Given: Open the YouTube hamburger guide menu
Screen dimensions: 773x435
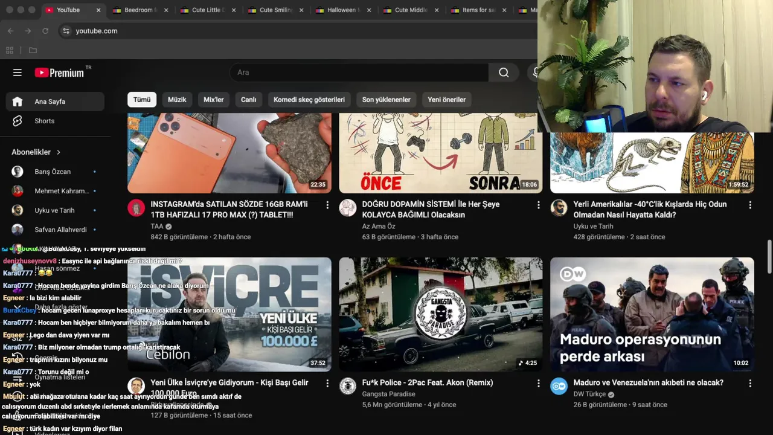Looking at the screenshot, I should 18,72.
